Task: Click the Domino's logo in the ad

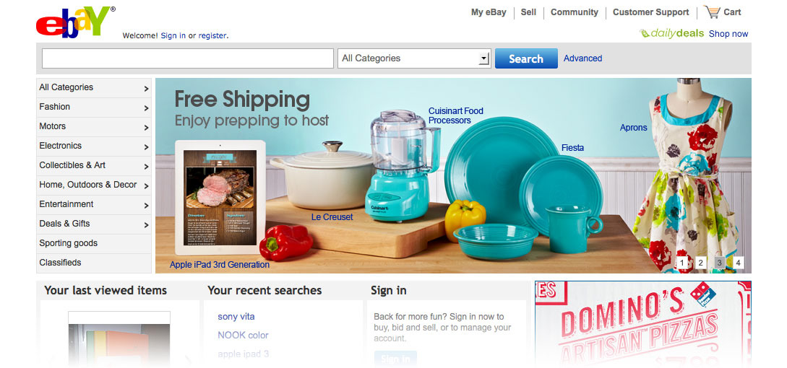Action: coord(702,293)
